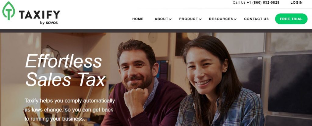
Task: Click the hero paragraph about Taxify compliance
Action: (70, 110)
